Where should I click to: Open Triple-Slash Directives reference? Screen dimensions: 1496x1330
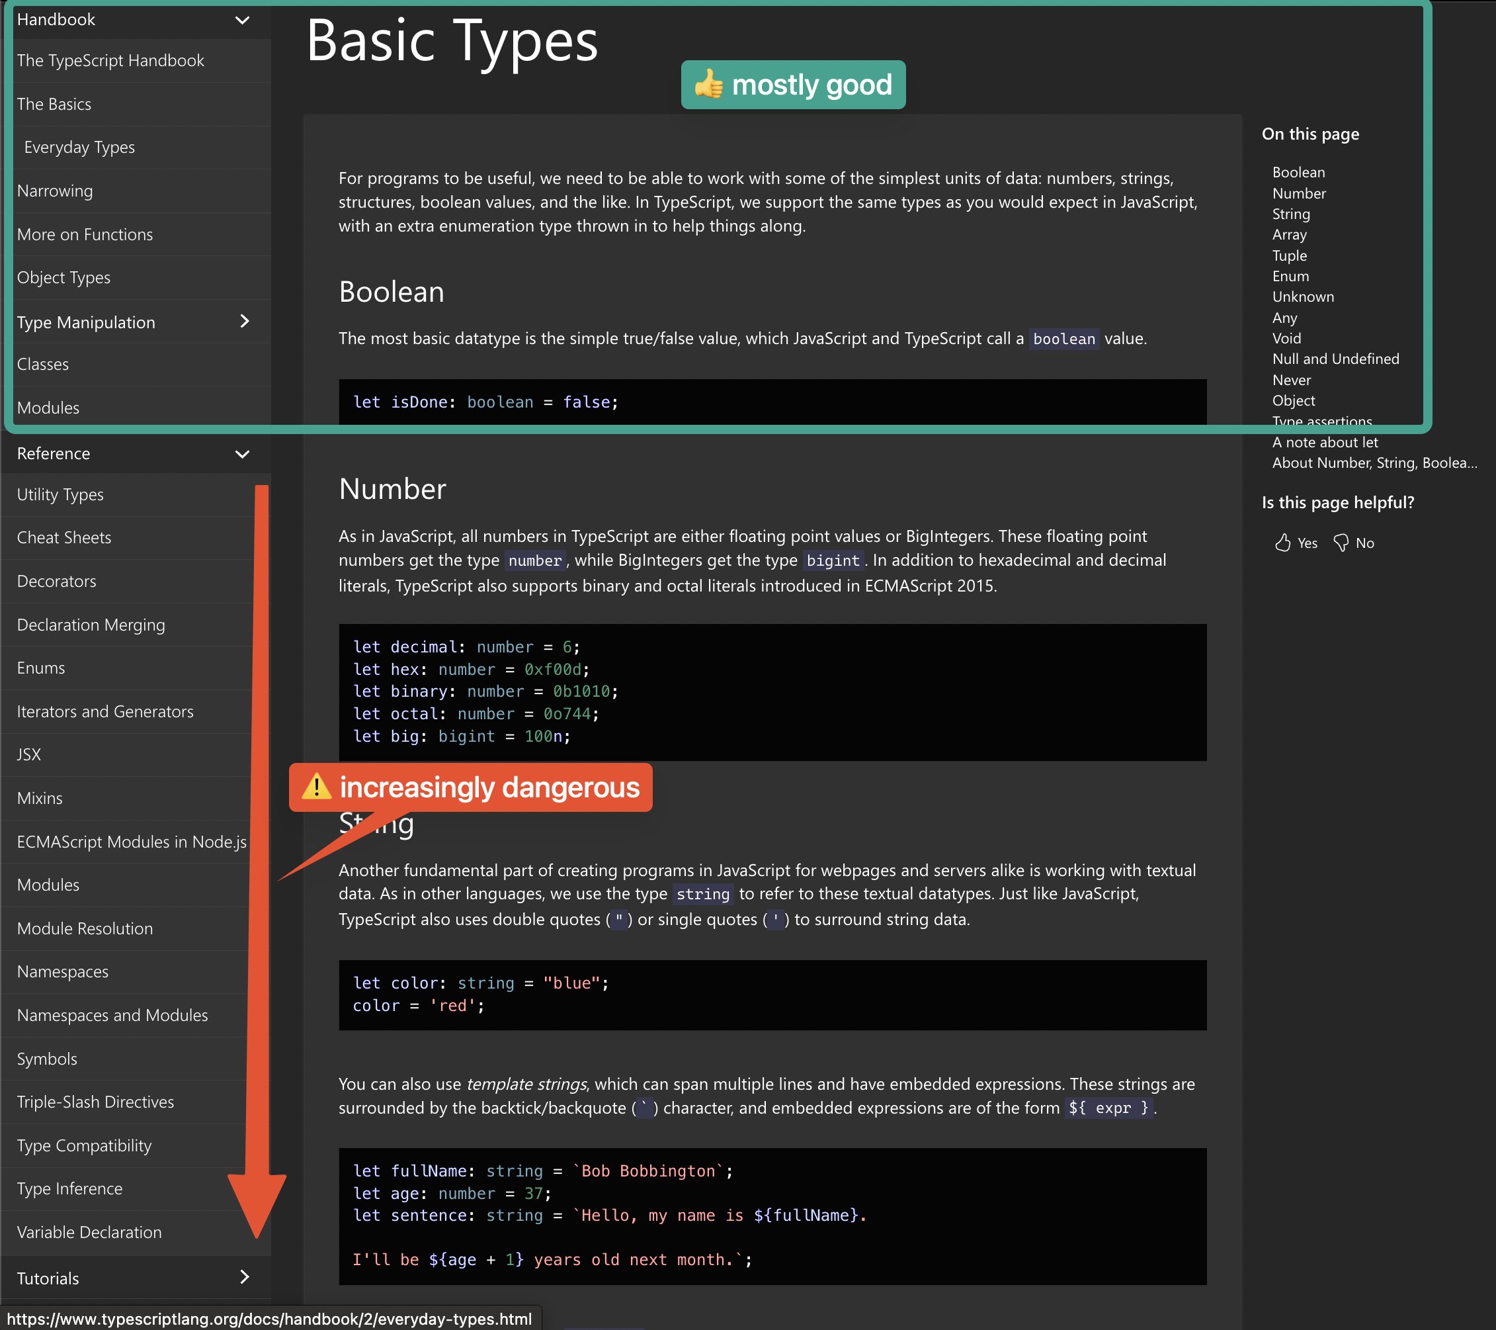[95, 1102]
